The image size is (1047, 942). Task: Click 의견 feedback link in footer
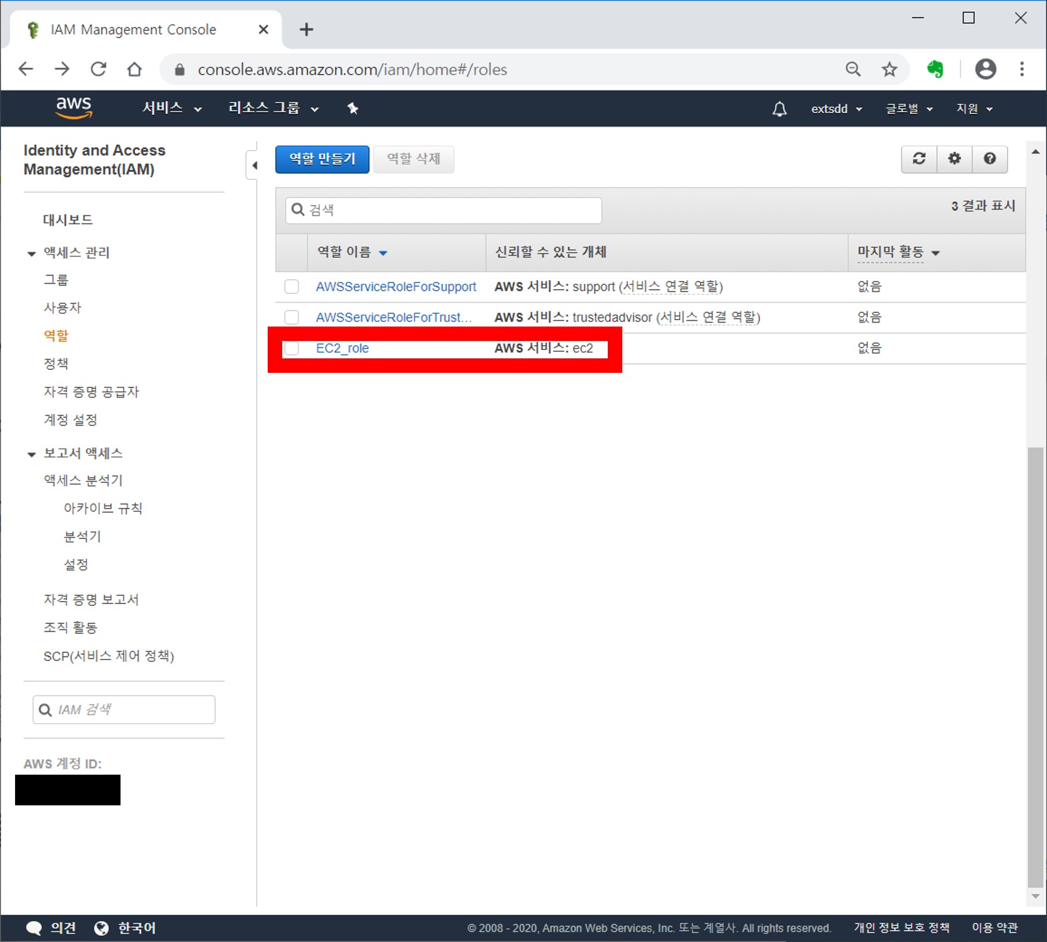[x=63, y=928]
